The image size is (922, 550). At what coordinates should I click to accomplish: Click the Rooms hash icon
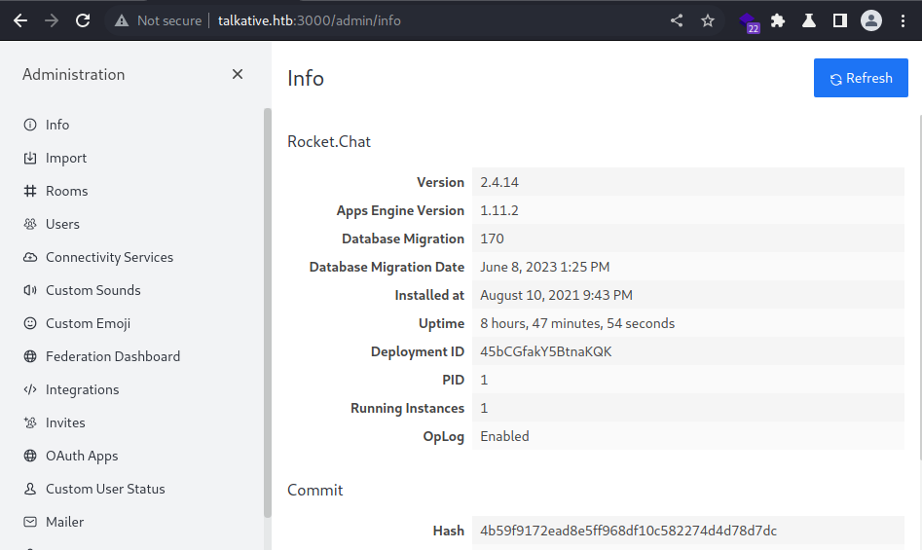click(30, 191)
